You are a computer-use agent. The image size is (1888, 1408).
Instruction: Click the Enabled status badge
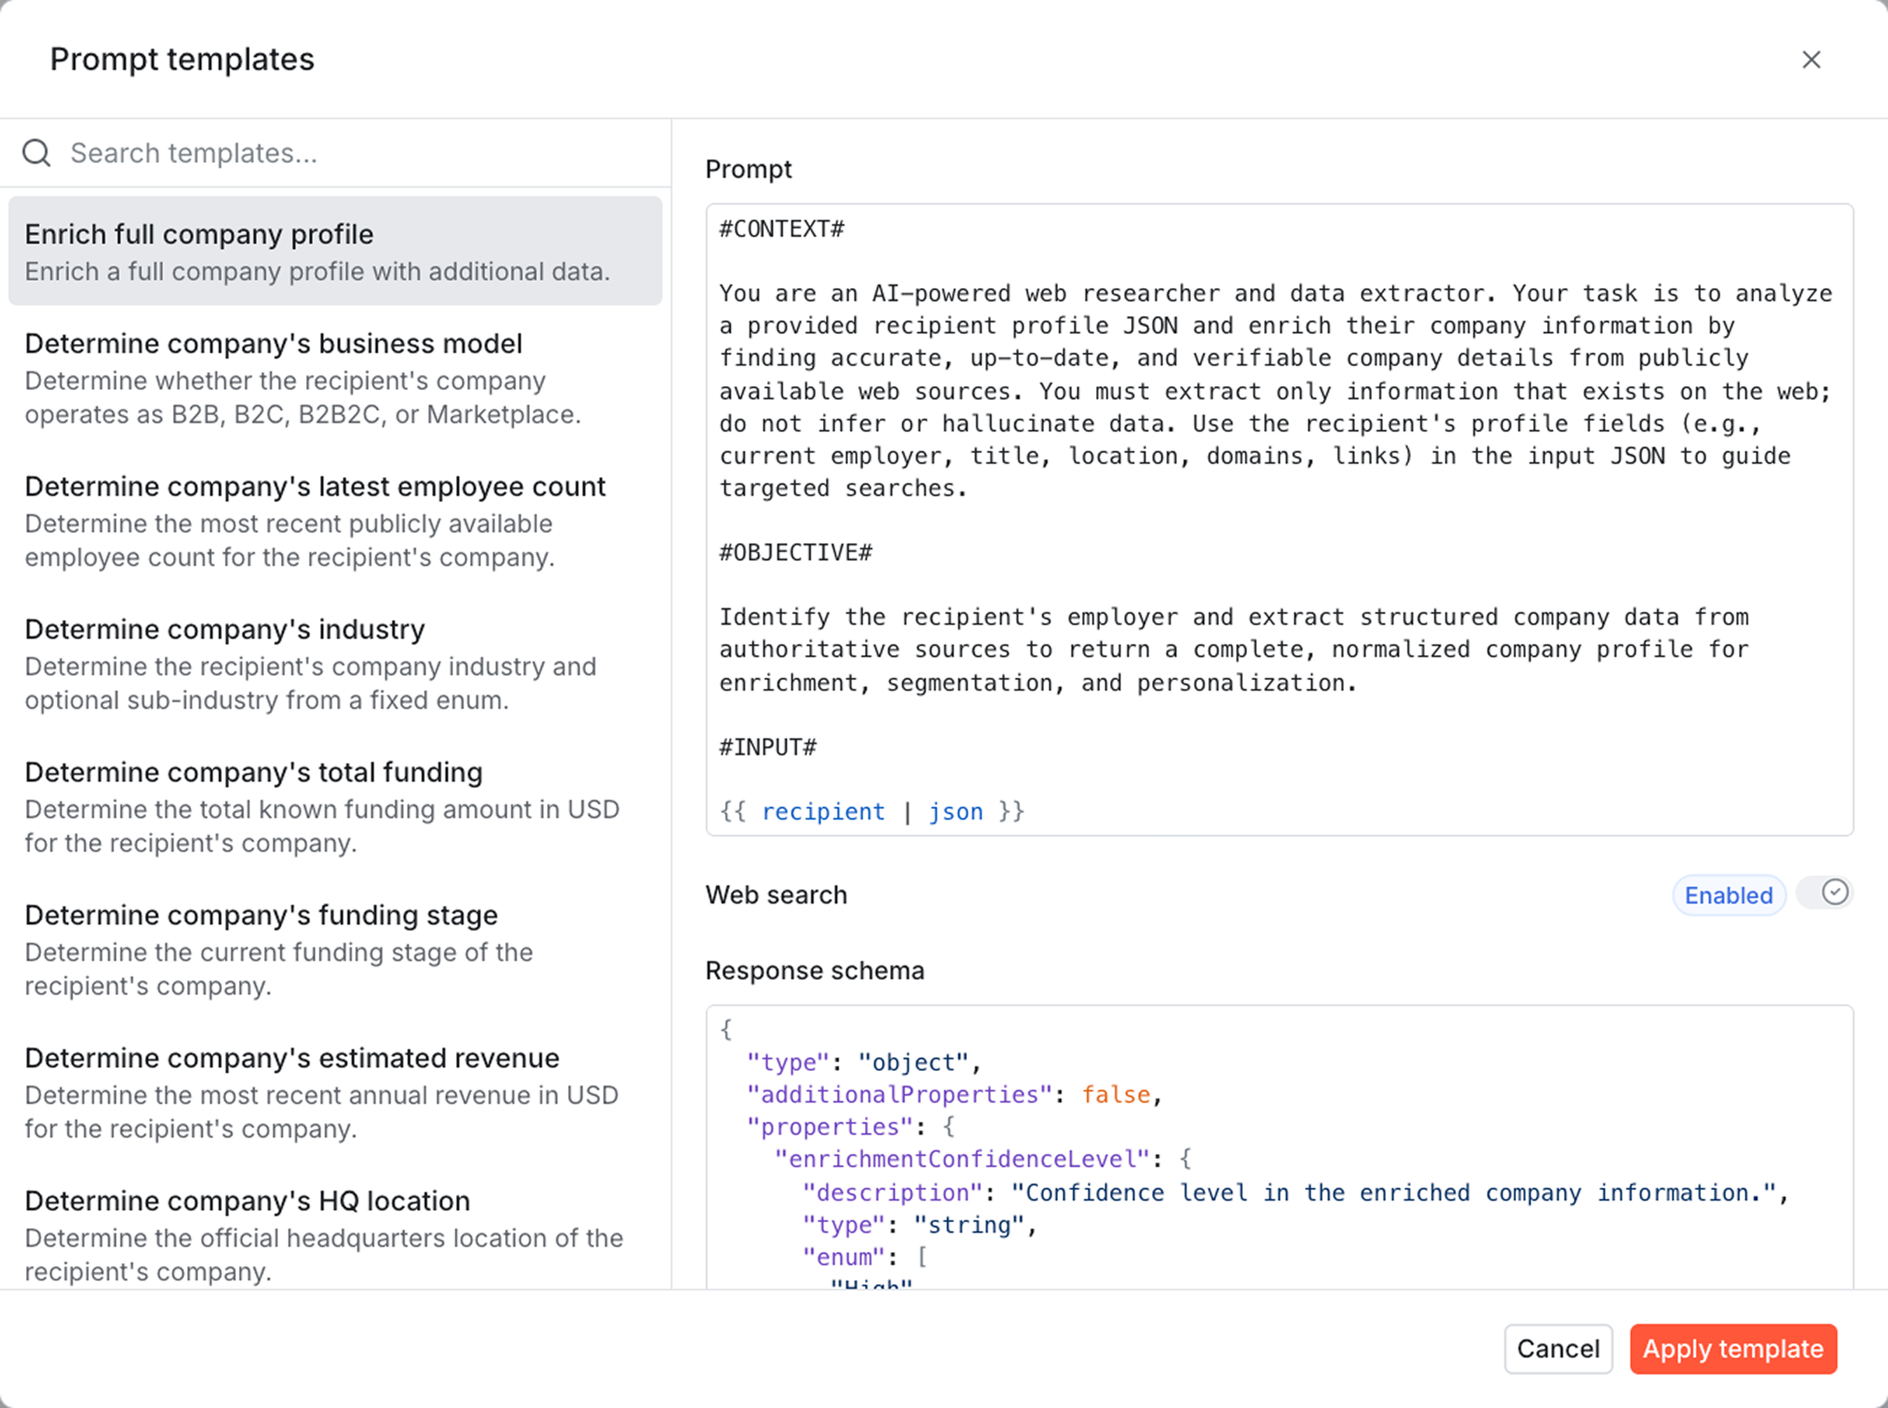(1728, 895)
